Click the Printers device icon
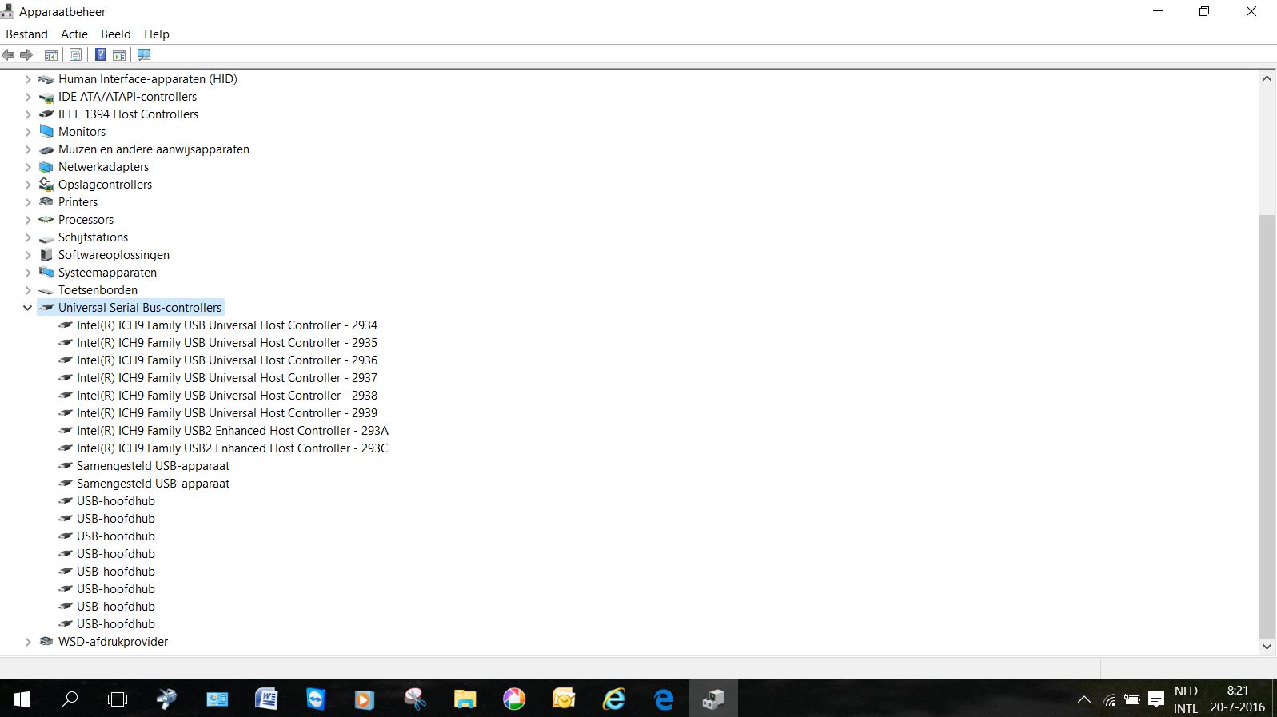 (x=46, y=202)
